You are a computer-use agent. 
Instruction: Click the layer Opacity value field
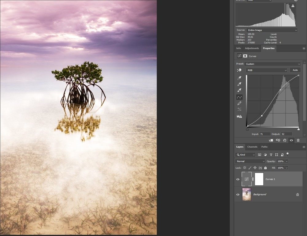click(x=280, y=161)
